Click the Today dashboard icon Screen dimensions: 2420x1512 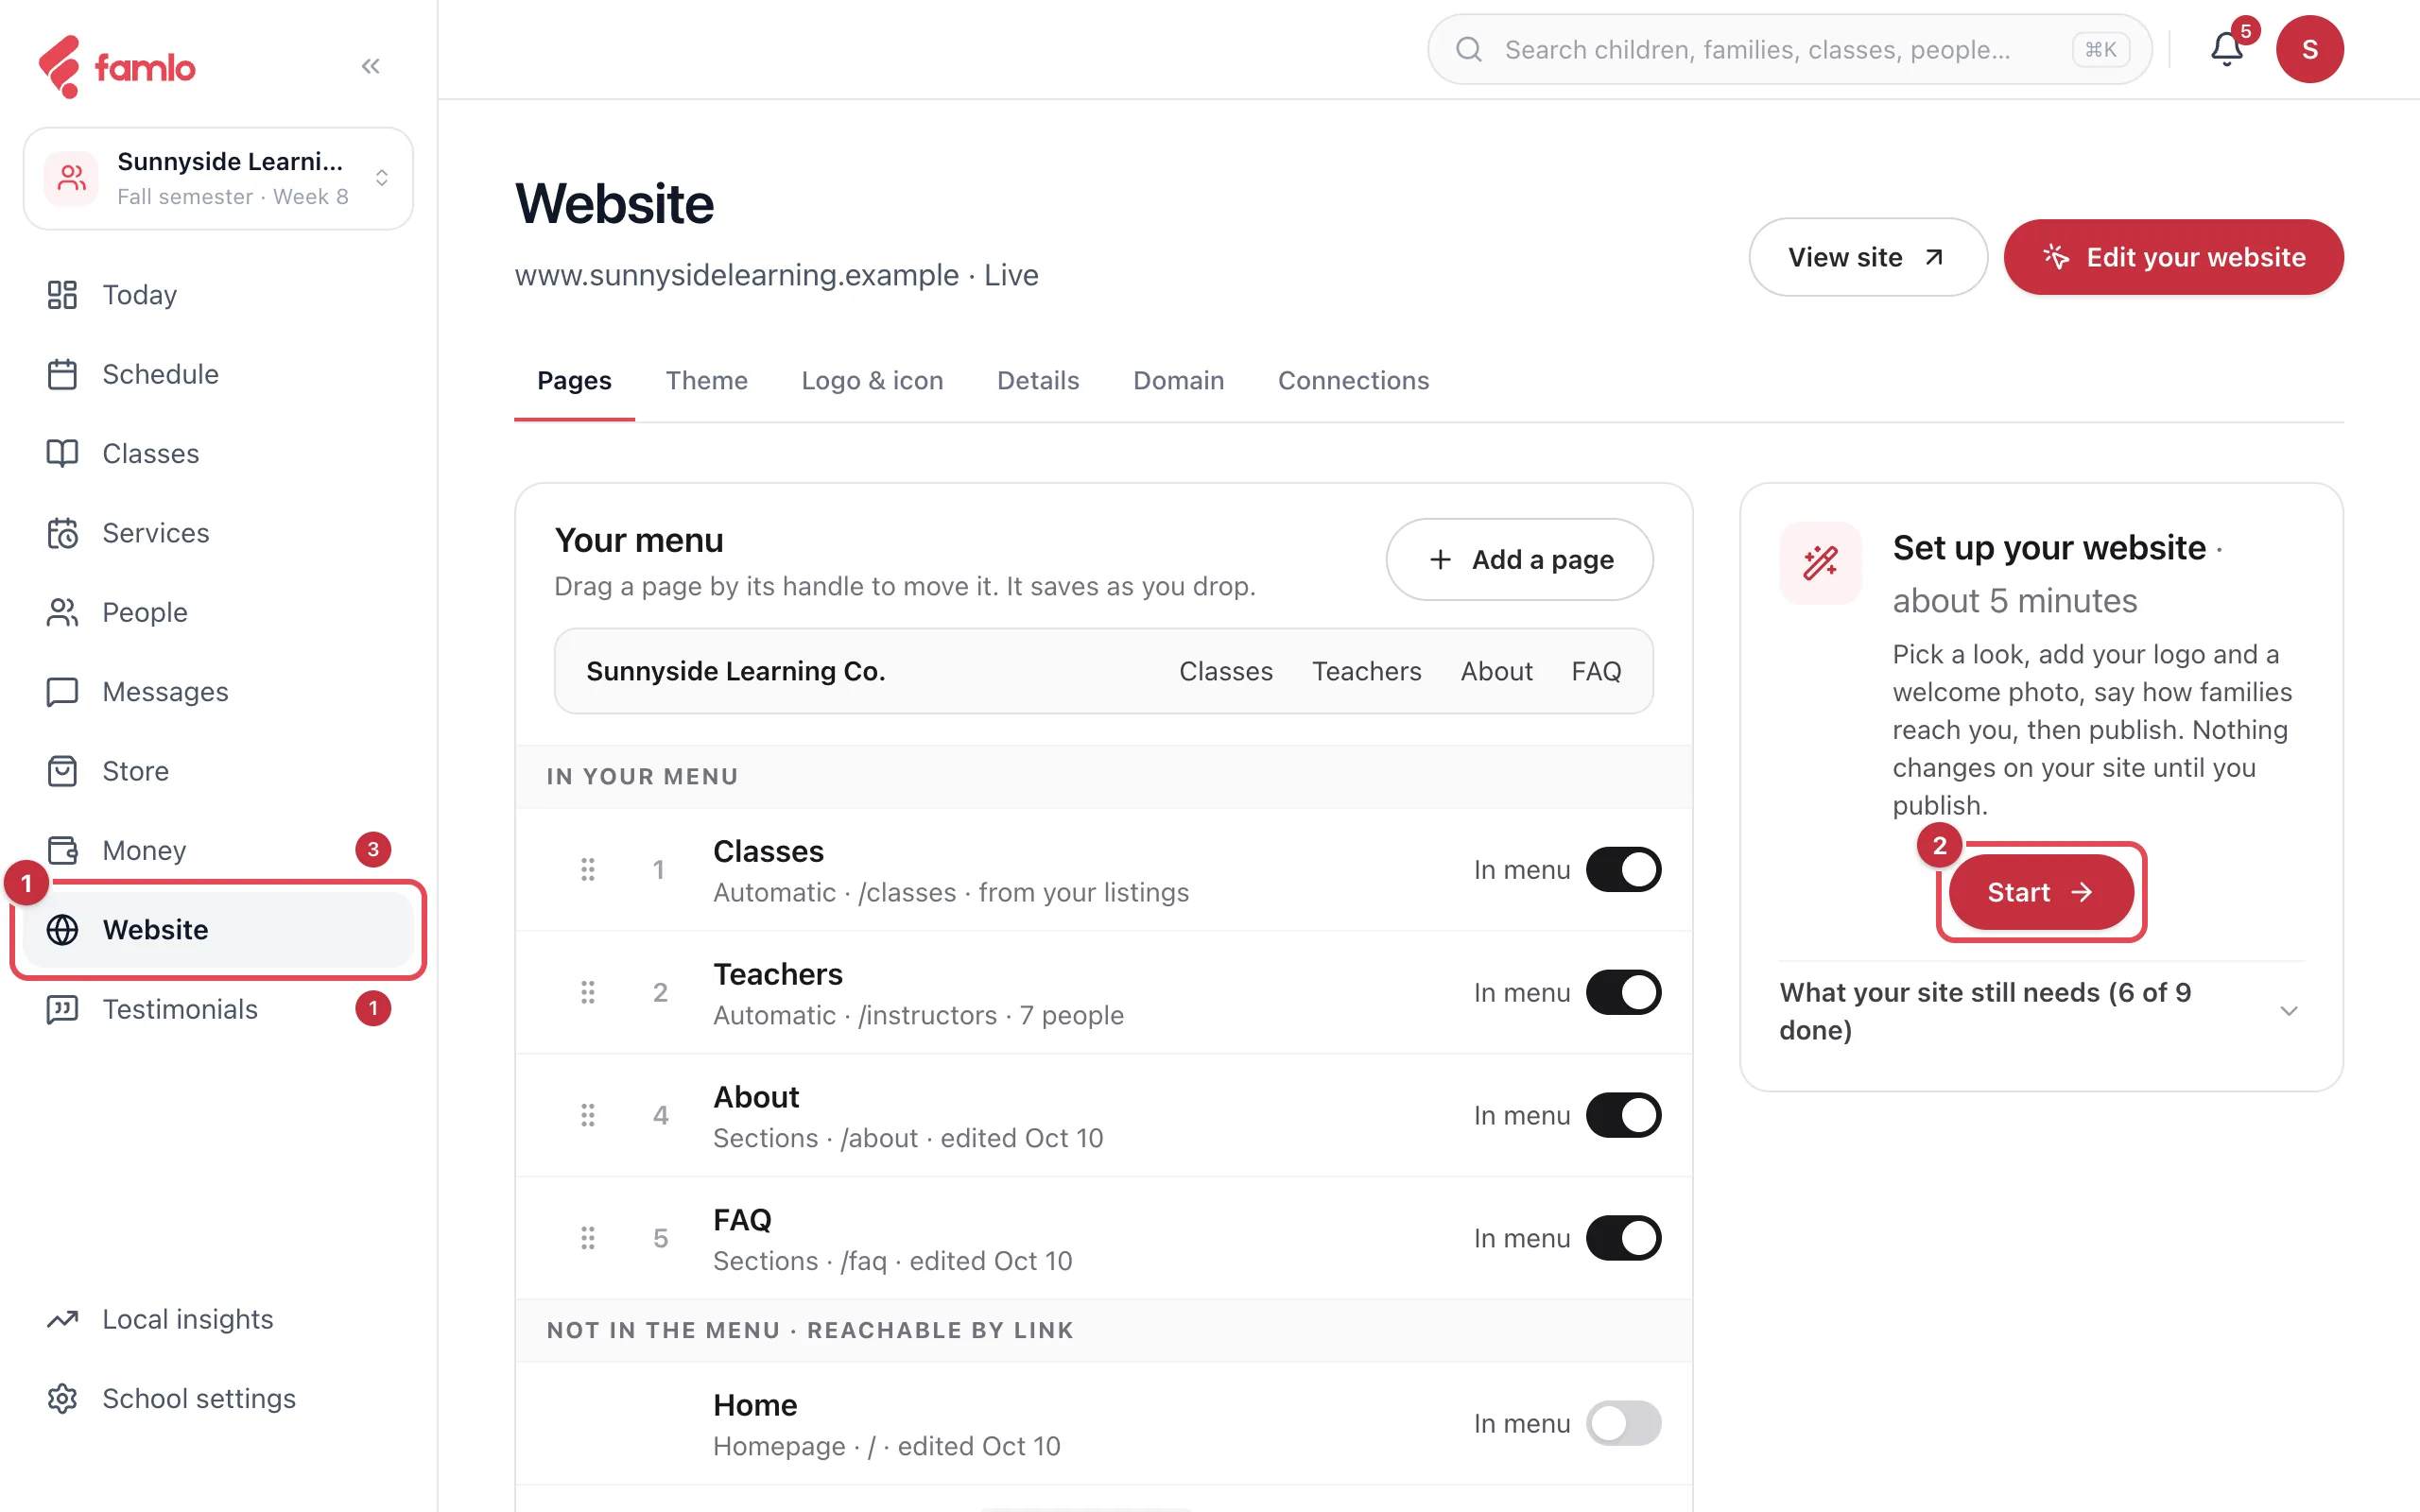click(x=62, y=295)
